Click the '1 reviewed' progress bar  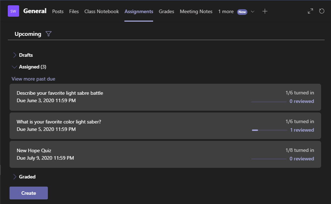click(x=269, y=130)
